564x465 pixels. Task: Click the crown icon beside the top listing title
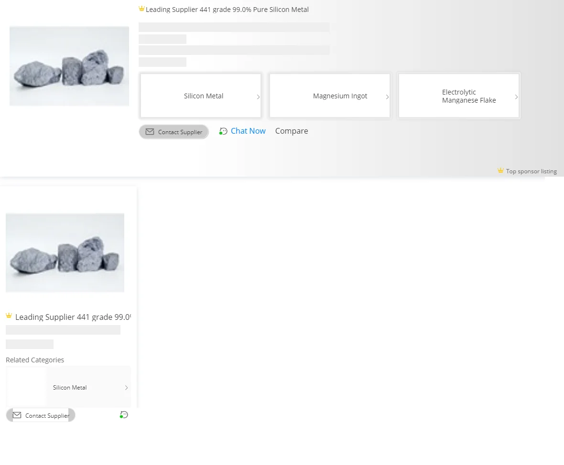click(141, 9)
